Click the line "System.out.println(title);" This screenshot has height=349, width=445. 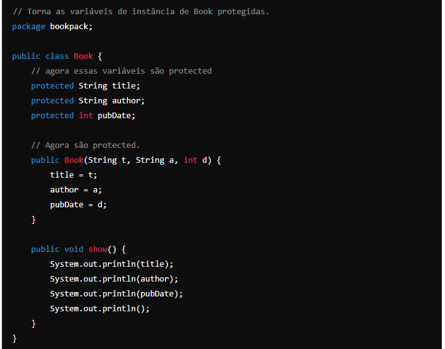(111, 264)
